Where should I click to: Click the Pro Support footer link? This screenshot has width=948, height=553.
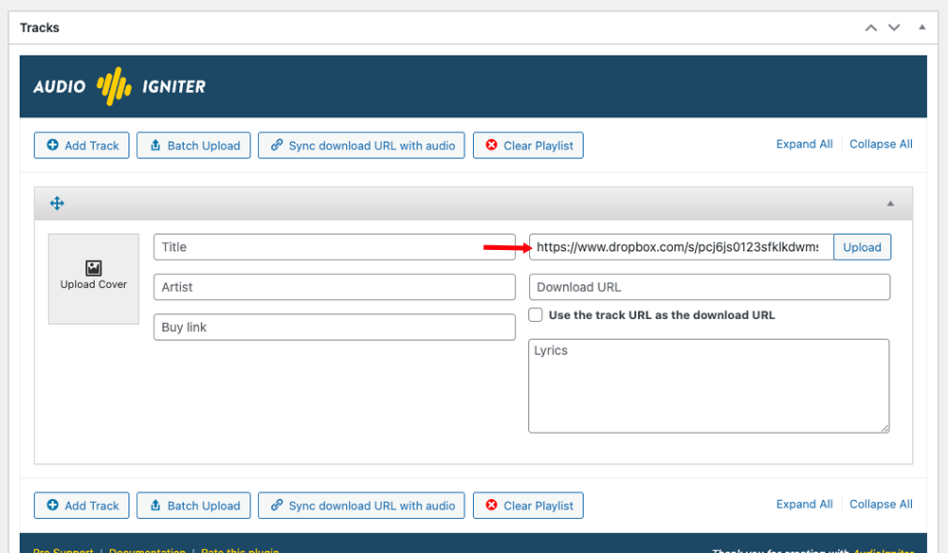tap(64, 550)
